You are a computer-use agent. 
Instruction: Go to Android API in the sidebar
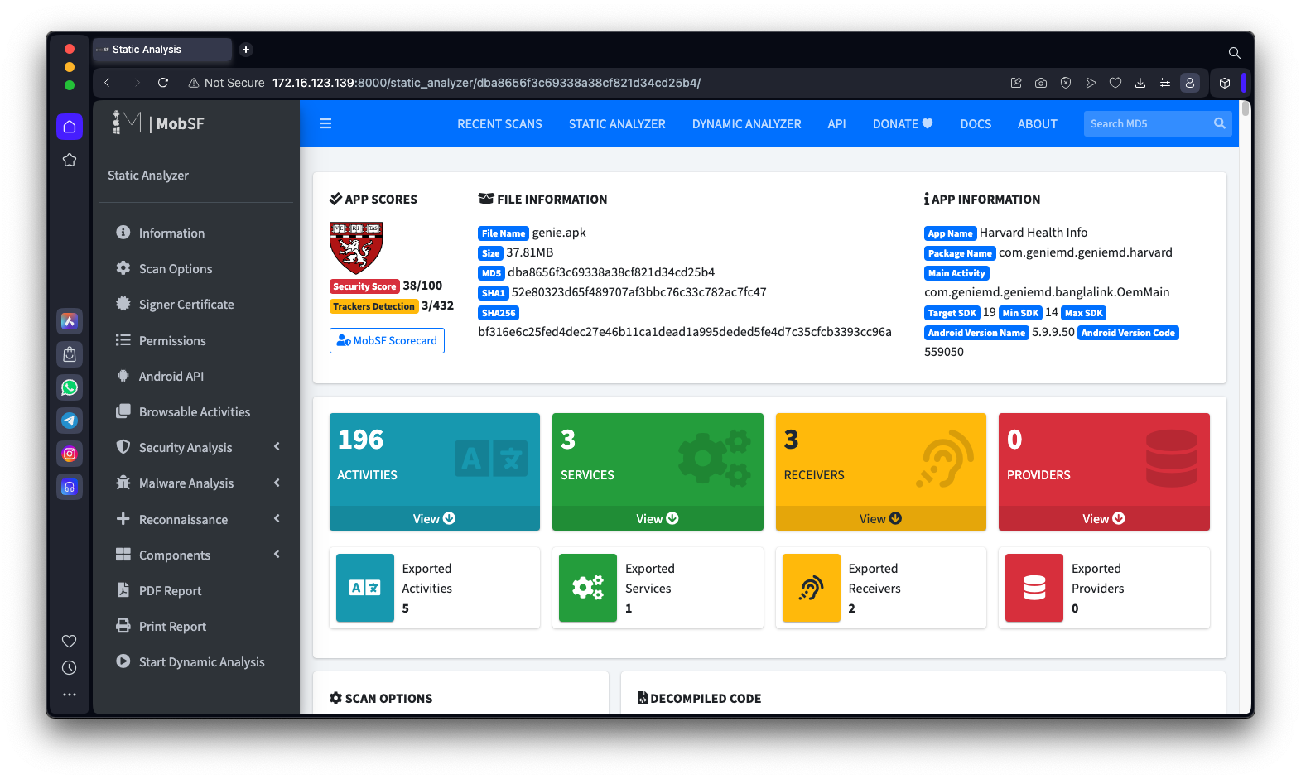(196, 377)
